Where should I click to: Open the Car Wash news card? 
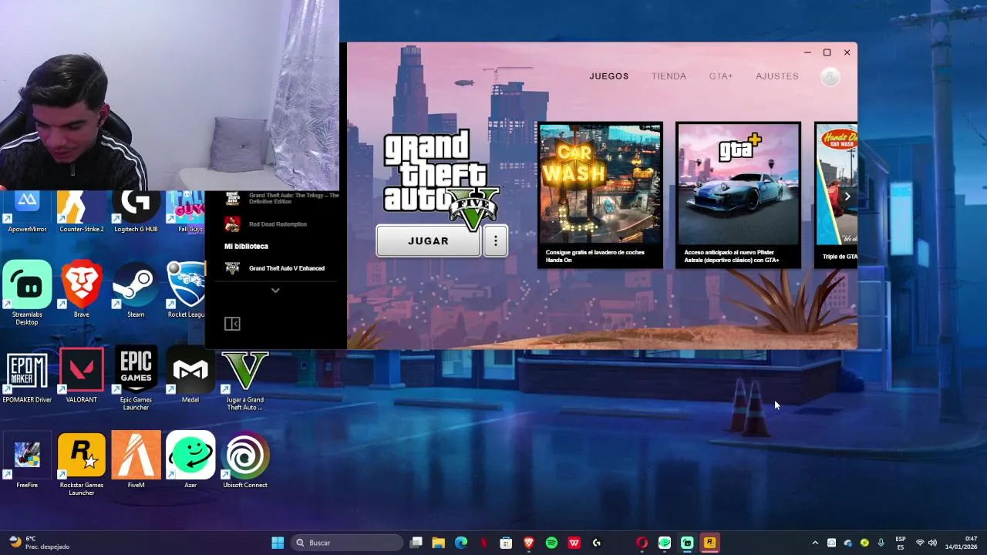(x=600, y=195)
